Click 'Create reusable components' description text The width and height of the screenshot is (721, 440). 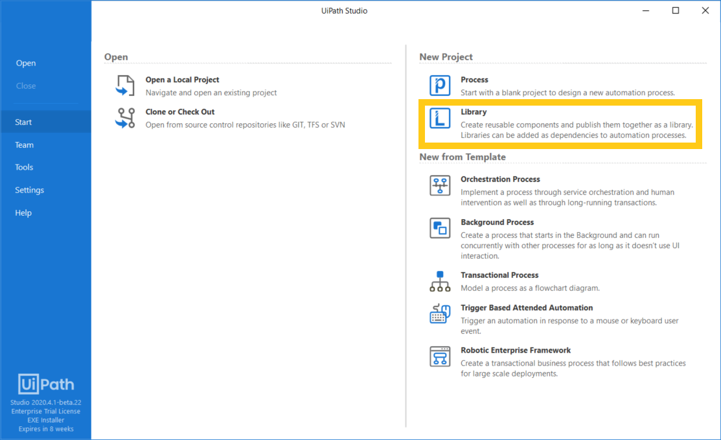(577, 130)
